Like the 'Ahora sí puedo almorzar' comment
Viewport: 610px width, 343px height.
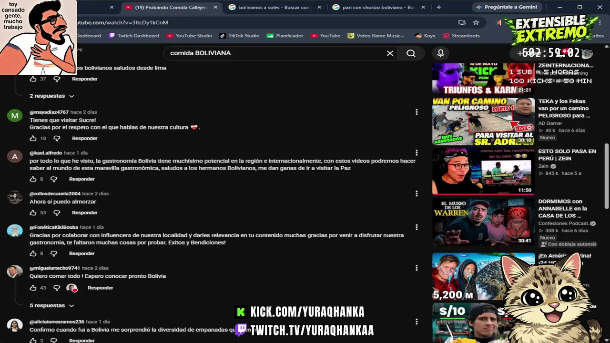pyautogui.click(x=33, y=212)
